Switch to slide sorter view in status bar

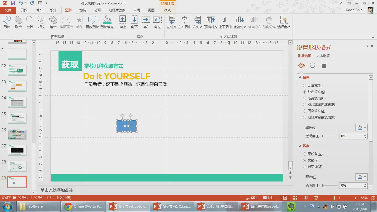tap(295, 198)
